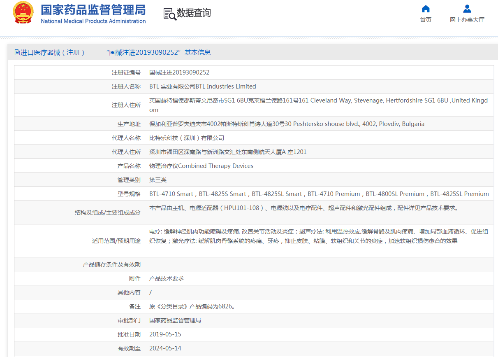Viewport: 498px width, 357px height.
Task: Click the 注册人名称 label
Action: pyautogui.click(x=126, y=86)
